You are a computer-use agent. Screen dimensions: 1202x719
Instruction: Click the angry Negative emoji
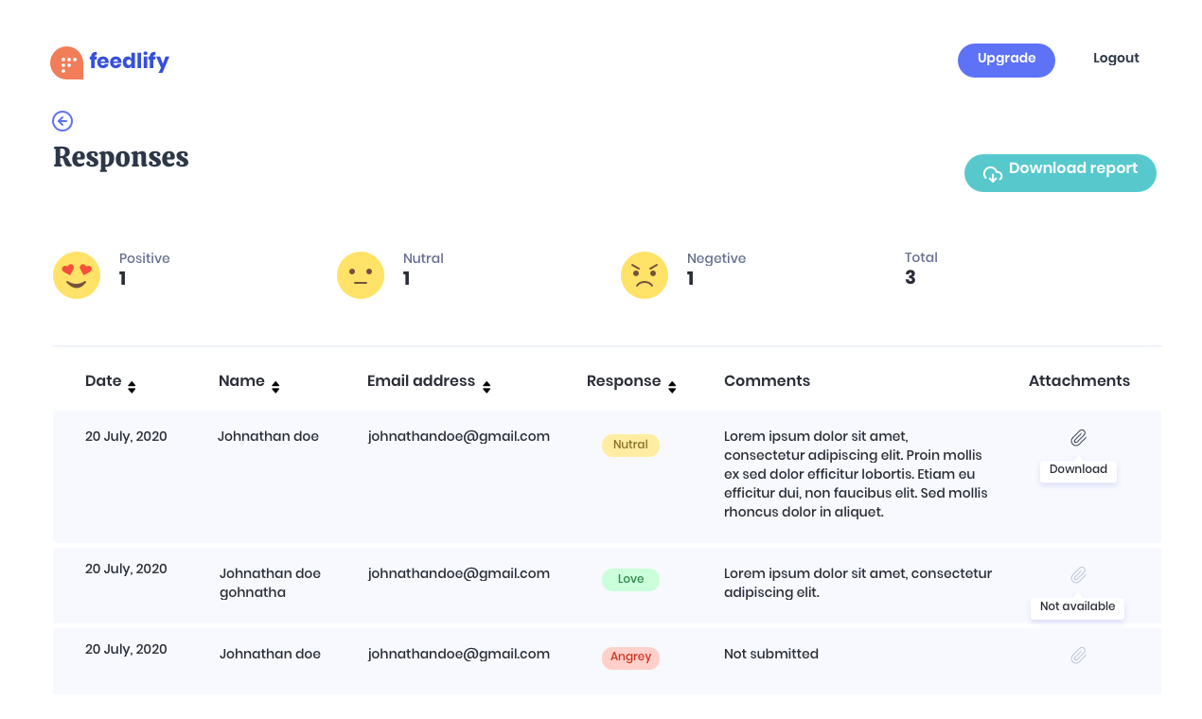[645, 275]
